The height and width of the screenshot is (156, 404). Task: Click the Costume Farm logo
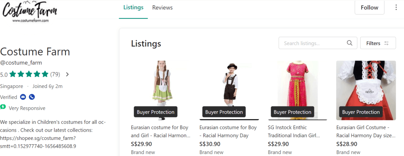click(29, 11)
